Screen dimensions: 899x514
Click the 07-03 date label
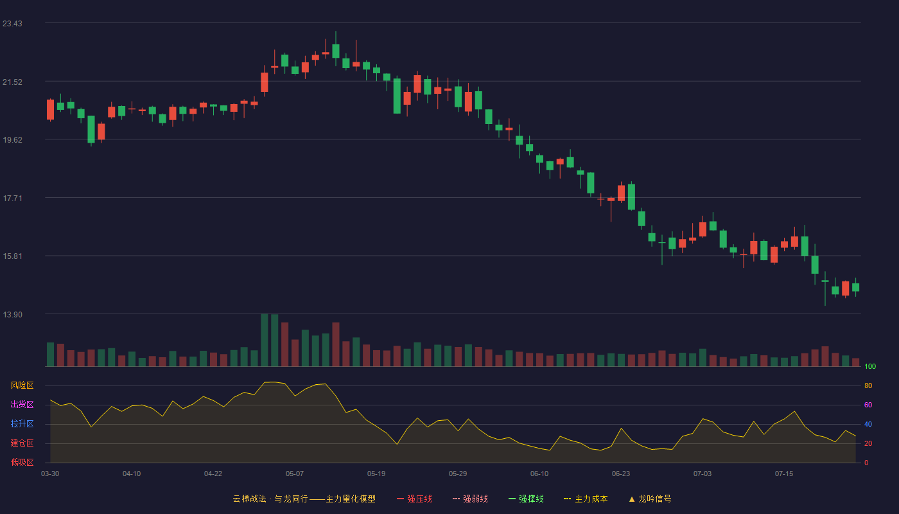pos(703,474)
